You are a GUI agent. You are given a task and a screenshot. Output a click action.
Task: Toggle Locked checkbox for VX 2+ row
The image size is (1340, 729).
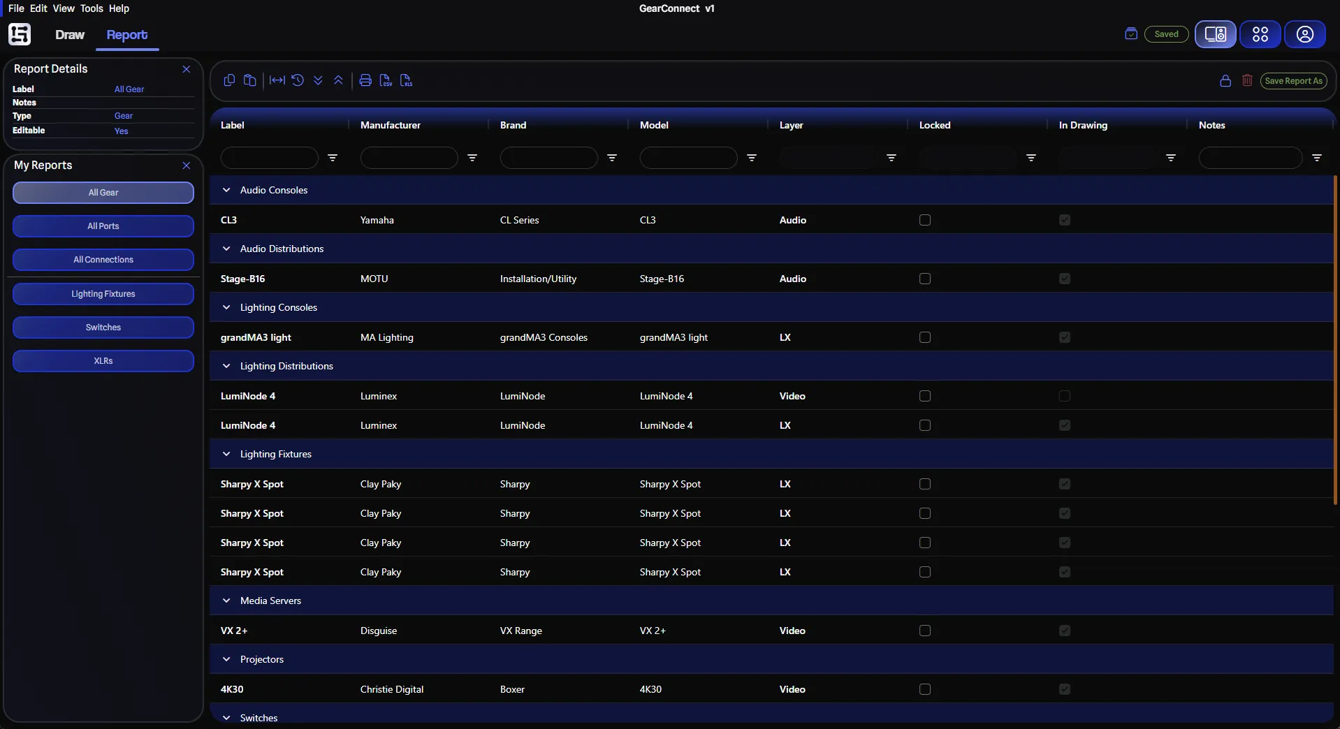(925, 631)
